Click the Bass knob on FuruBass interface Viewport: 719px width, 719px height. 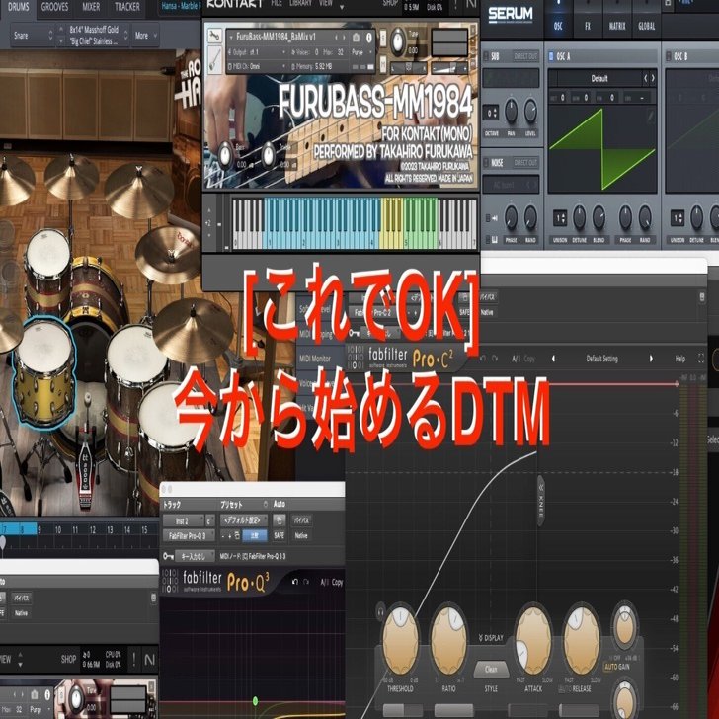[x=225, y=154]
